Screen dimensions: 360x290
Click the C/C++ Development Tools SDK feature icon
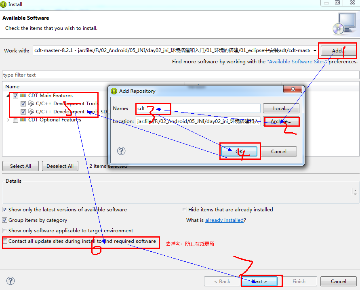click(x=31, y=112)
